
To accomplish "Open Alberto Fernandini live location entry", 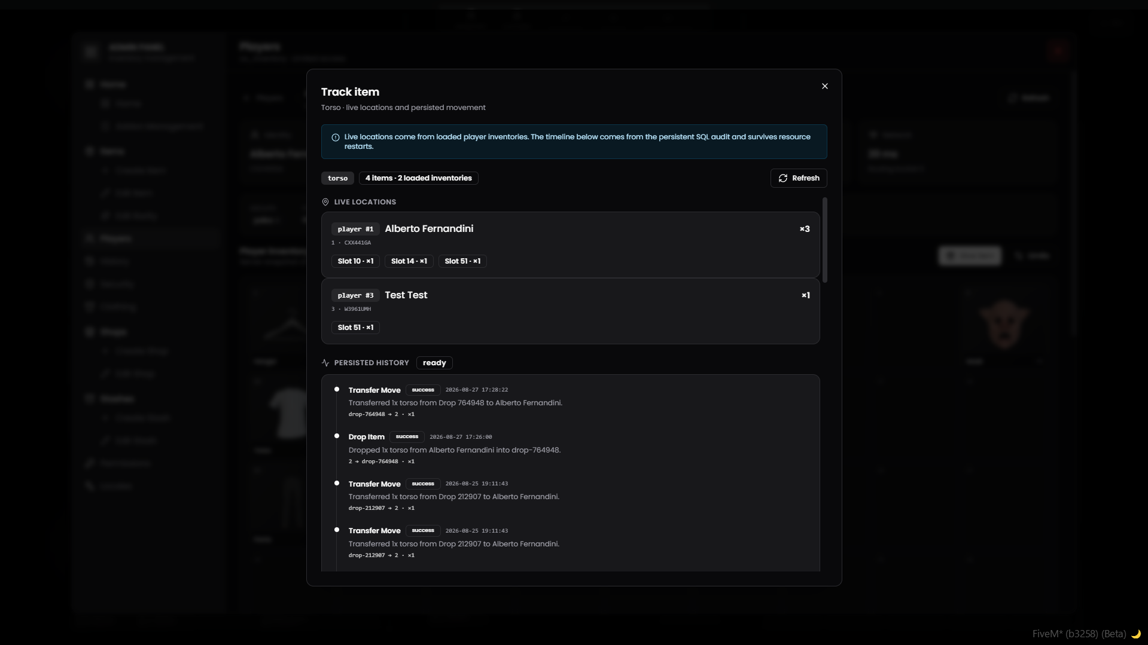I will 570,244.
